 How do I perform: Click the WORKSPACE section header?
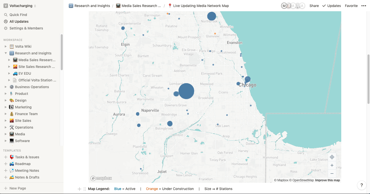click(x=13, y=40)
